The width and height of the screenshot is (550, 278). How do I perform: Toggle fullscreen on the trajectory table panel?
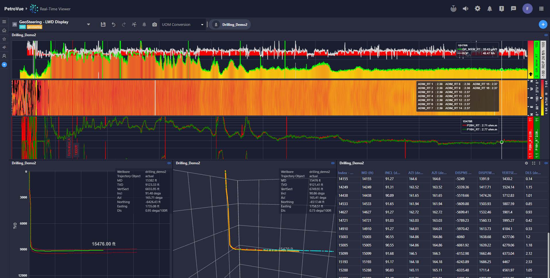pos(533,163)
